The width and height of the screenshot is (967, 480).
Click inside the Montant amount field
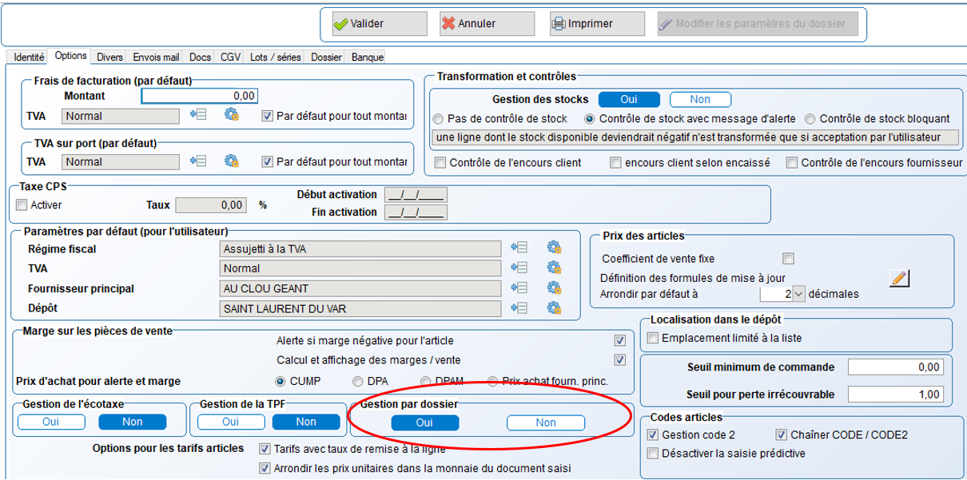coord(200,94)
